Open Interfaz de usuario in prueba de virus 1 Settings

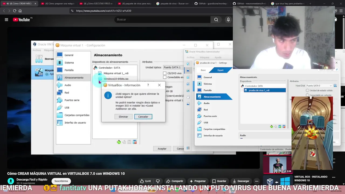pyautogui.click(x=213, y=136)
